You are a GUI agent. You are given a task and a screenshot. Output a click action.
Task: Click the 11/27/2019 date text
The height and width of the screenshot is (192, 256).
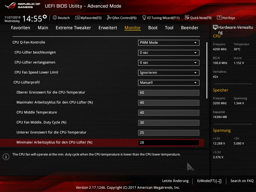click(12, 17)
